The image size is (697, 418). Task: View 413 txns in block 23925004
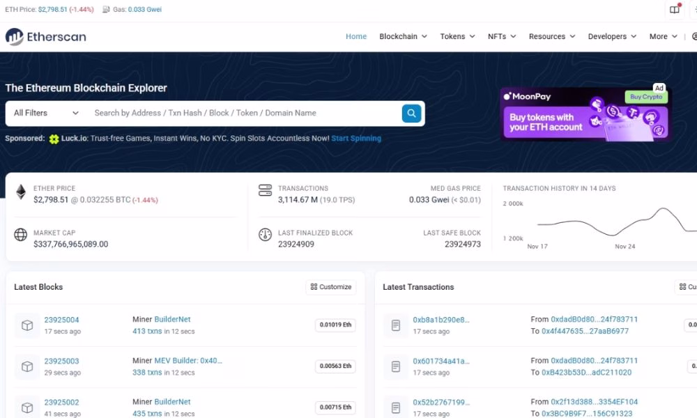pyautogui.click(x=147, y=332)
